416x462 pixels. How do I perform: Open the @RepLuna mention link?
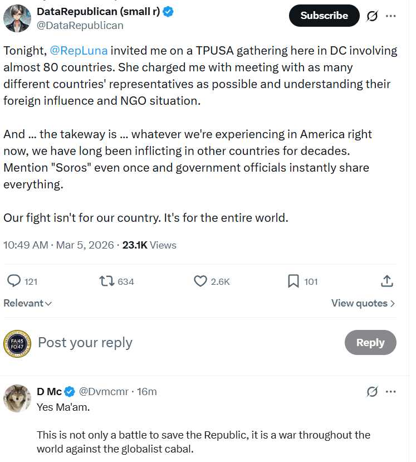(x=79, y=51)
